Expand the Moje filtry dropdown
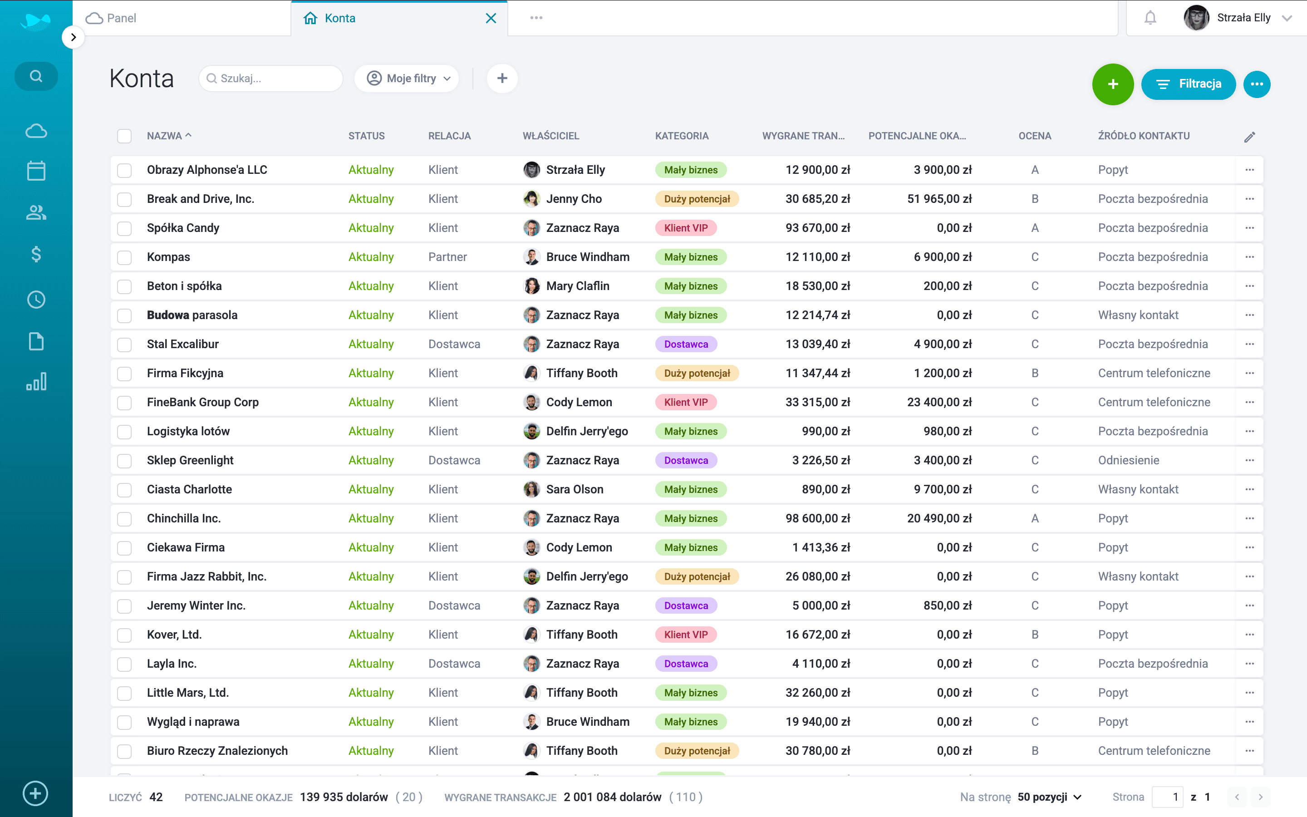 coord(407,79)
